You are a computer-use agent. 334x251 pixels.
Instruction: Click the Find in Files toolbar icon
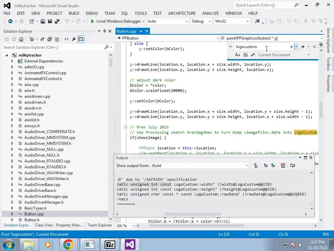[257, 21]
